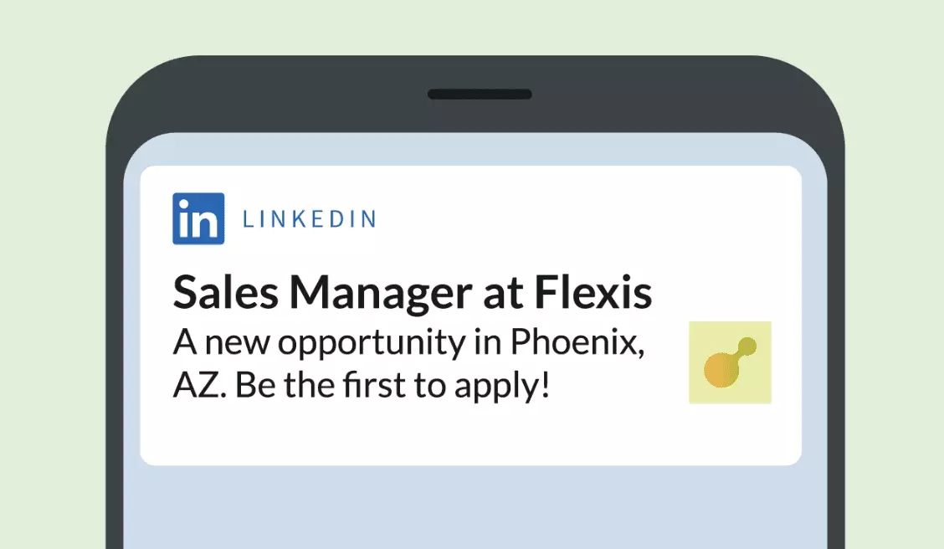Tap the "AZ." text in the second line
The width and height of the screenshot is (944, 549).
[199, 387]
